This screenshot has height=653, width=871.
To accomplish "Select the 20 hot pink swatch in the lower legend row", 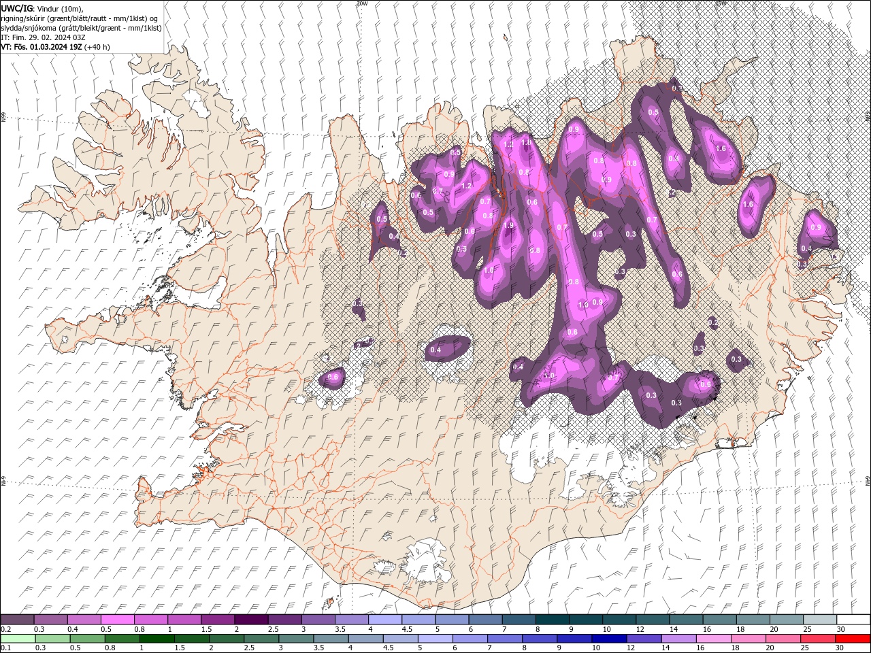I will click(783, 638).
